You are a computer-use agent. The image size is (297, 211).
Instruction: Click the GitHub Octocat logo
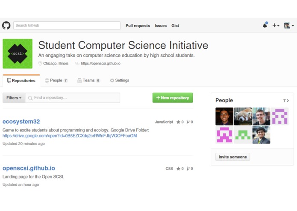tap(6, 26)
